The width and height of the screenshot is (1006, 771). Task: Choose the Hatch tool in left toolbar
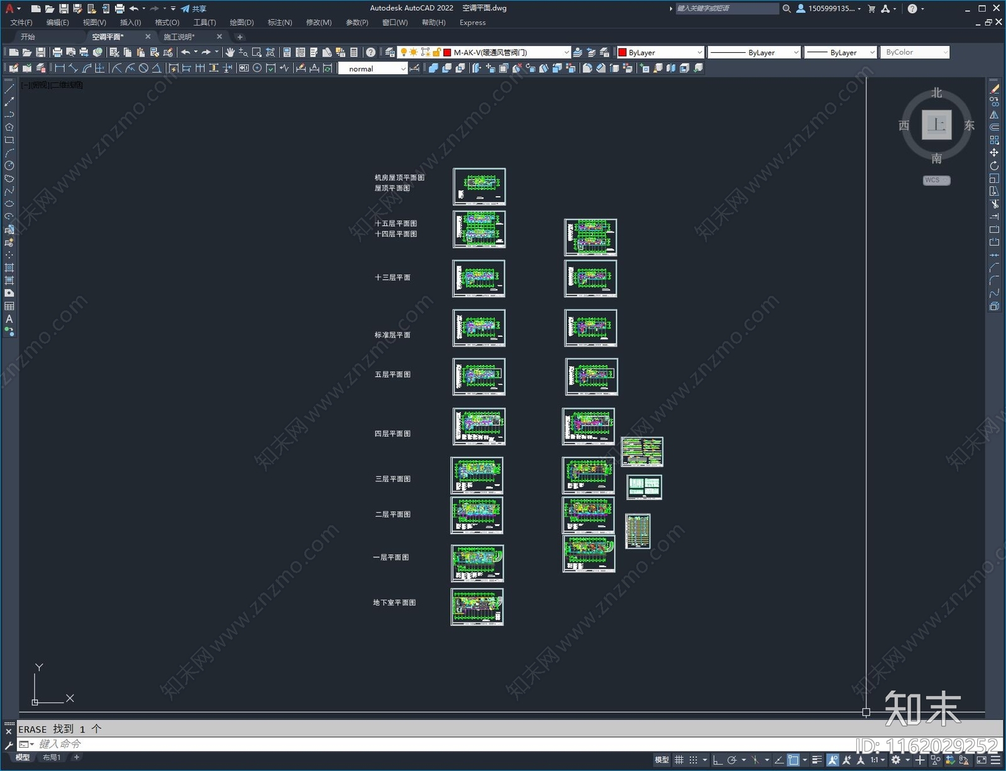[x=9, y=268]
